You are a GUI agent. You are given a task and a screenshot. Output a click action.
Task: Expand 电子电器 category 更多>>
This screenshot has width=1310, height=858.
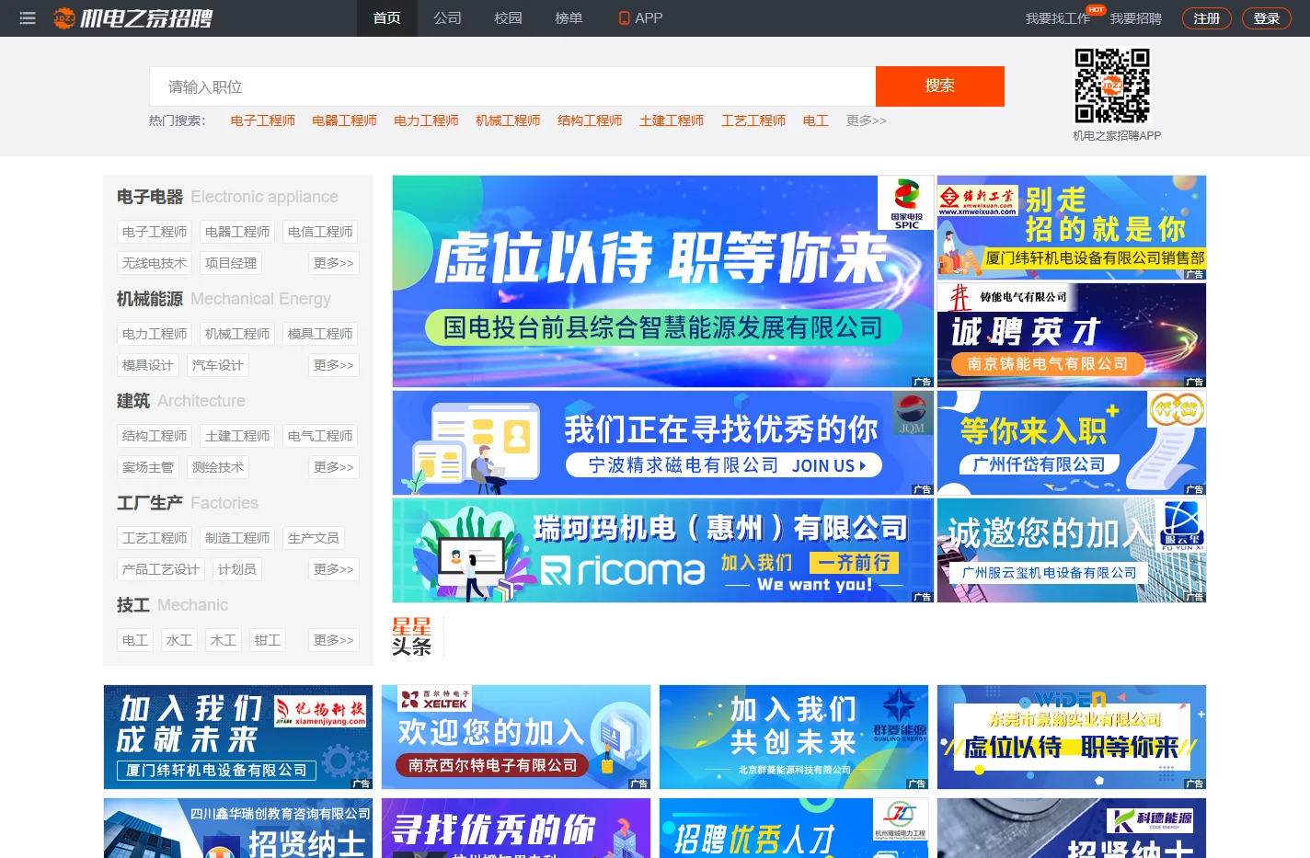tap(334, 263)
